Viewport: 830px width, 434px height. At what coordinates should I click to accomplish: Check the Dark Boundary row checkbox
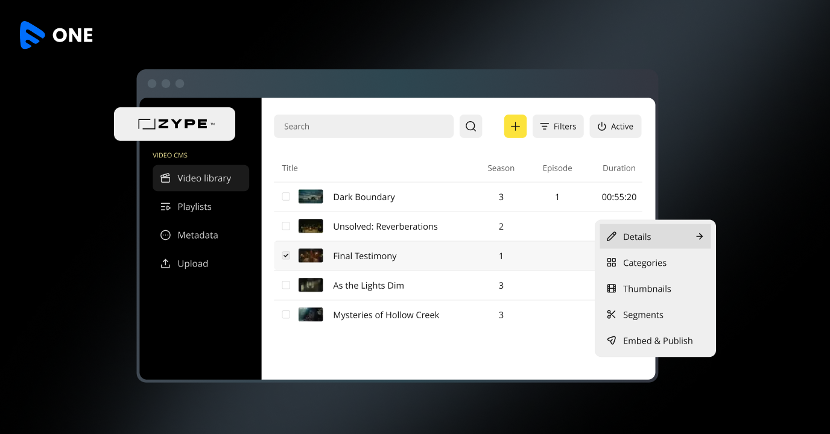pyautogui.click(x=286, y=197)
